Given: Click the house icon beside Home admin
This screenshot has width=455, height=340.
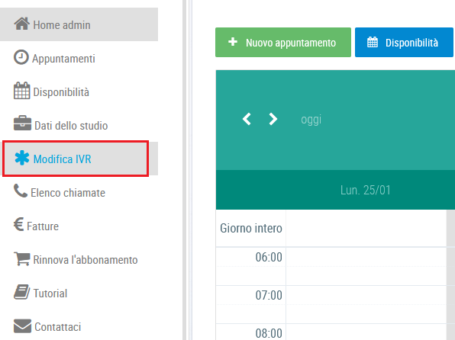Looking at the screenshot, I should point(22,24).
